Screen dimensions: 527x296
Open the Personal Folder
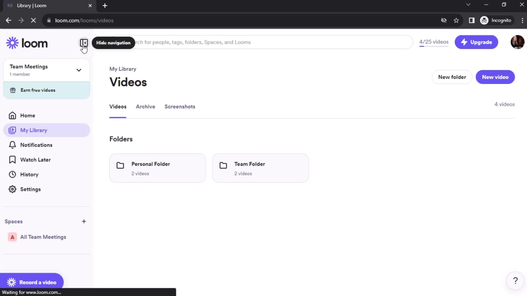pos(158,168)
